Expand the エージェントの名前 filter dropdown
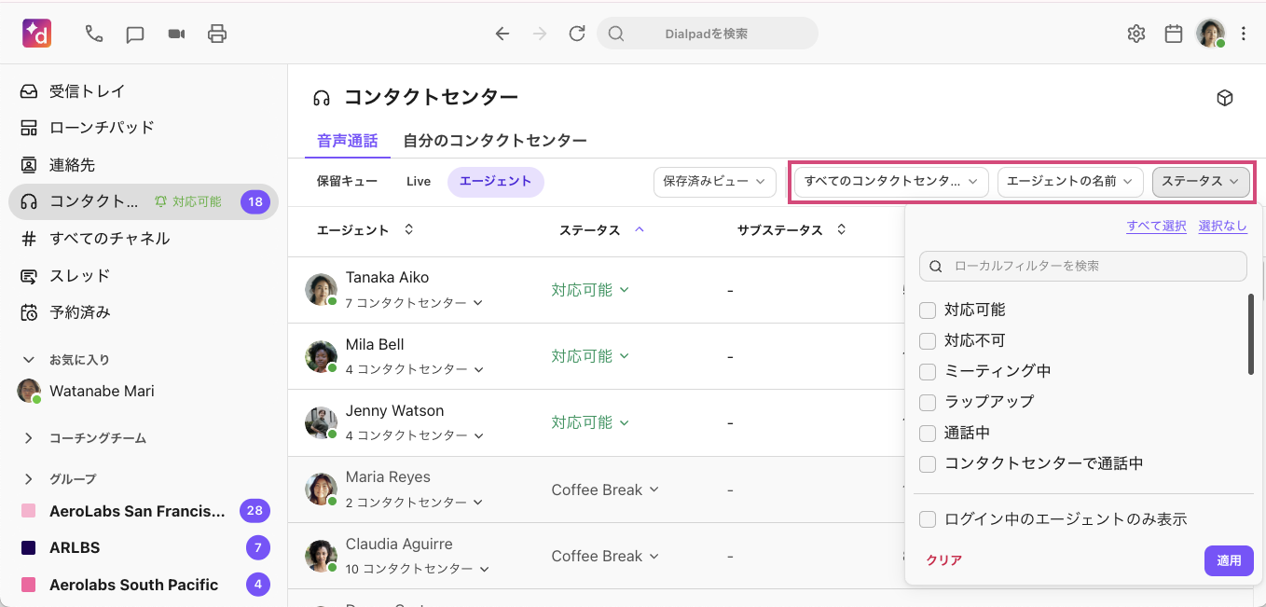 pyautogui.click(x=1069, y=182)
